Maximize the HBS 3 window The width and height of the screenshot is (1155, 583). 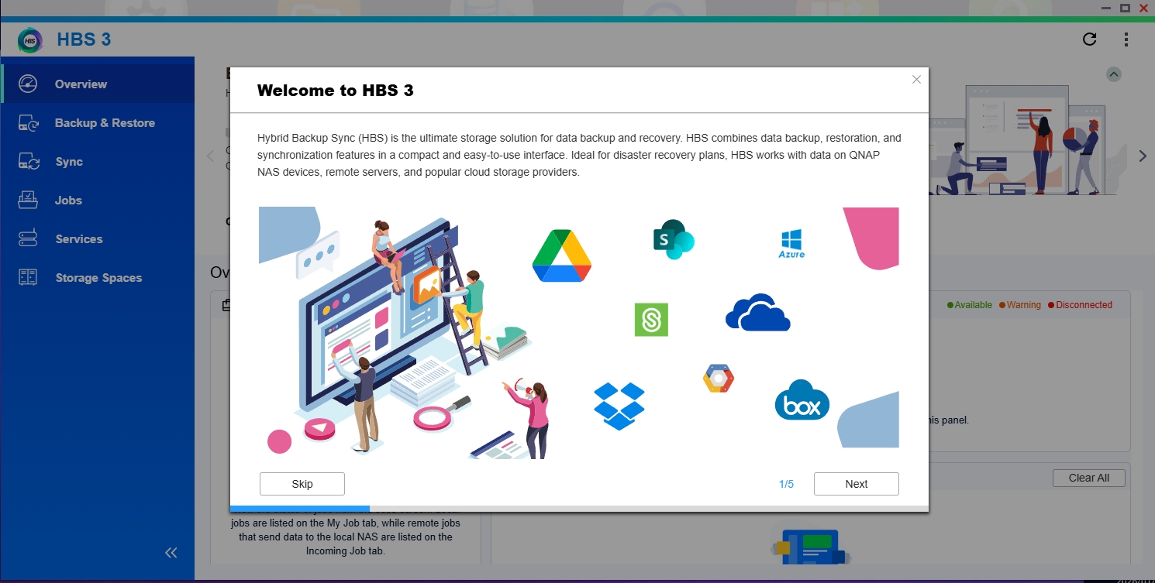point(1125,8)
